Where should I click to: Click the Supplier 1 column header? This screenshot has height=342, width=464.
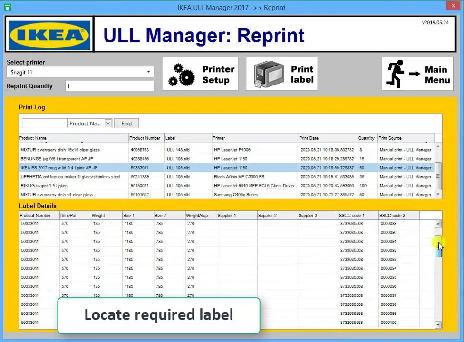pos(237,216)
